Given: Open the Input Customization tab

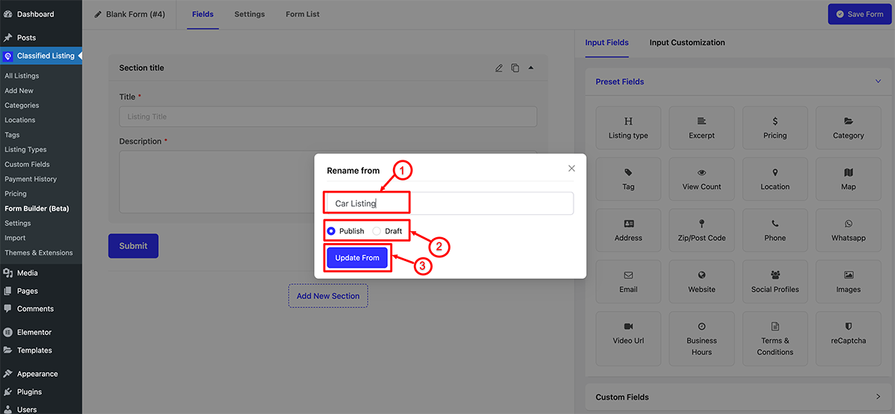Looking at the screenshot, I should click(x=687, y=43).
